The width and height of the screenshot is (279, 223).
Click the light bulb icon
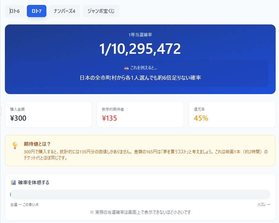(15, 145)
